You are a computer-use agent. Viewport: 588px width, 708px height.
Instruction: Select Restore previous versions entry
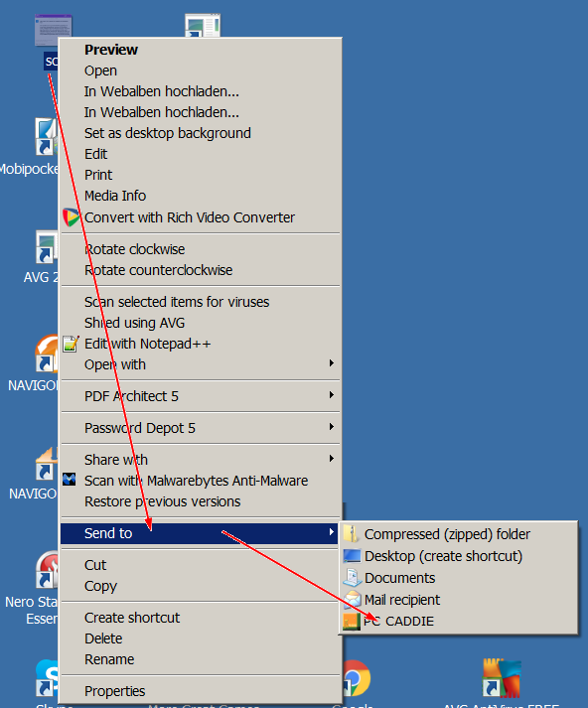(163, 501)
